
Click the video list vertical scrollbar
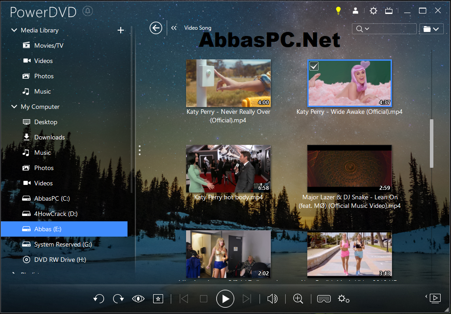click(x=432, y=143)
